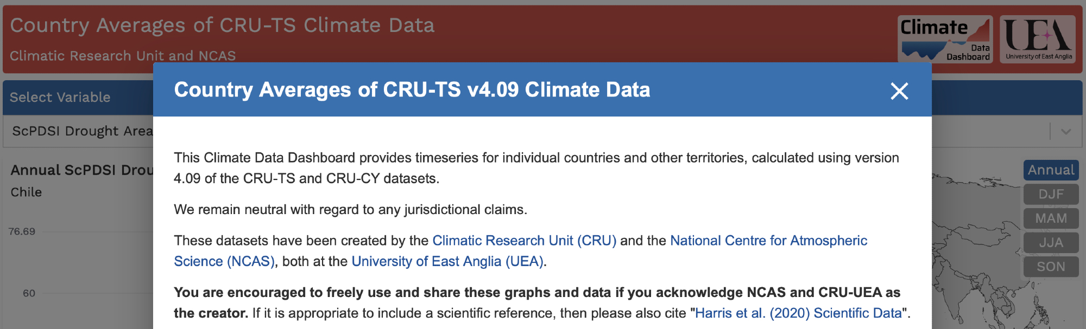Viewport: 1086px width, 329px height.
Task: Expand the Select Variable dropdown chevron
Action: pyautogui.click(x=1066, y=131)
